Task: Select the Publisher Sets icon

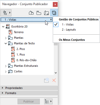Action: (54, 13)
